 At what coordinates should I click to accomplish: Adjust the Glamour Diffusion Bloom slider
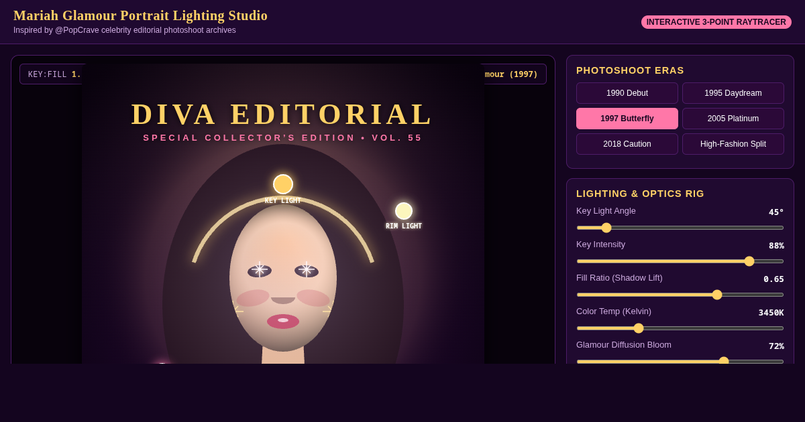coord(680,361)
